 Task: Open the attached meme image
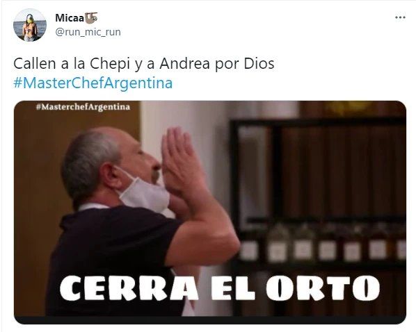pos(210,213)
